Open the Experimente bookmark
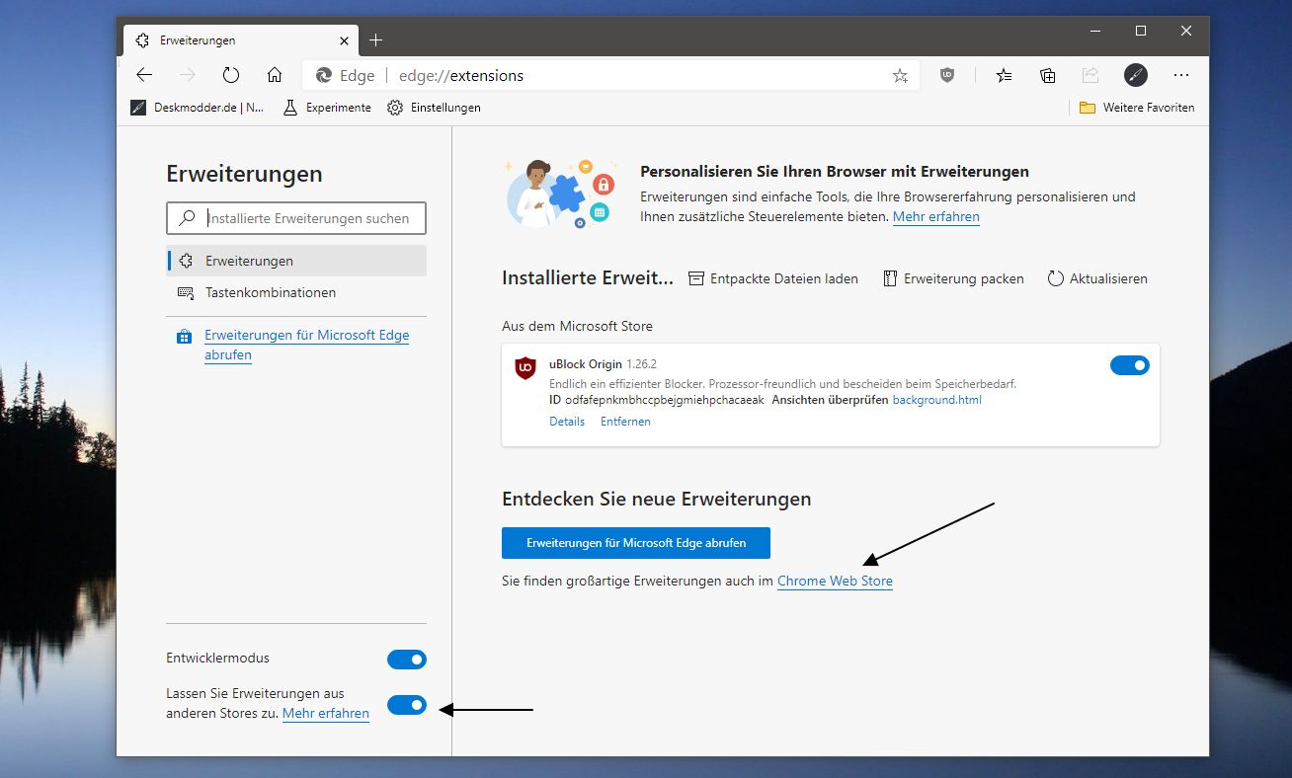1292x778 pixels. click(x=327, y=108)
